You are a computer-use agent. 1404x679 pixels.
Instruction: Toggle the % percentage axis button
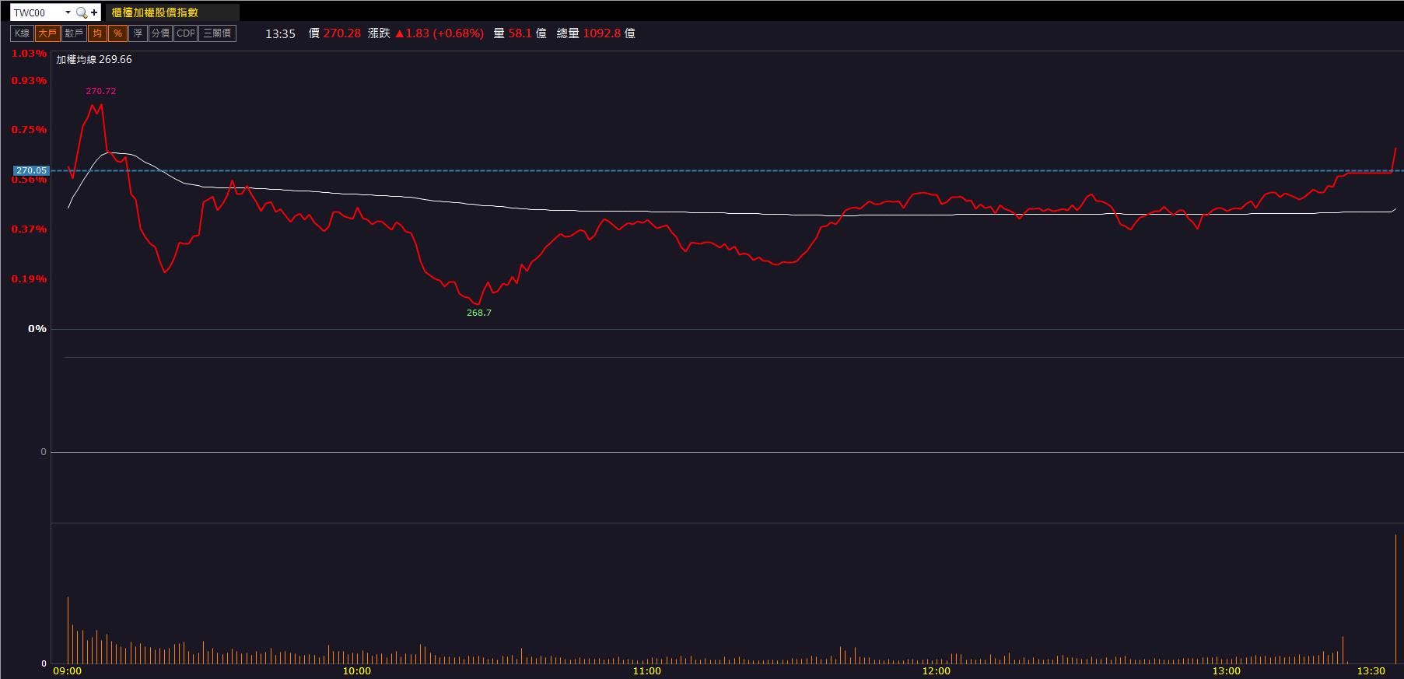click(117, 33)
